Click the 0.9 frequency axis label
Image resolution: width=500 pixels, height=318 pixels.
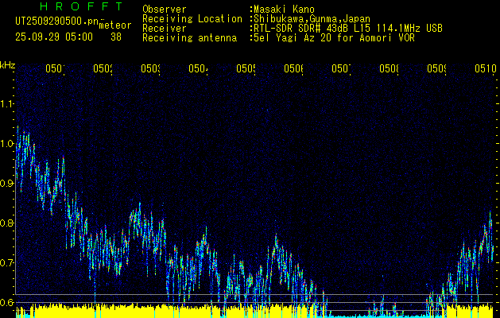pyautogui.click(x=6, y=183)
